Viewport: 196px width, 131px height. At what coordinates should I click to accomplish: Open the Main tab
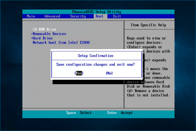(31, 16)
